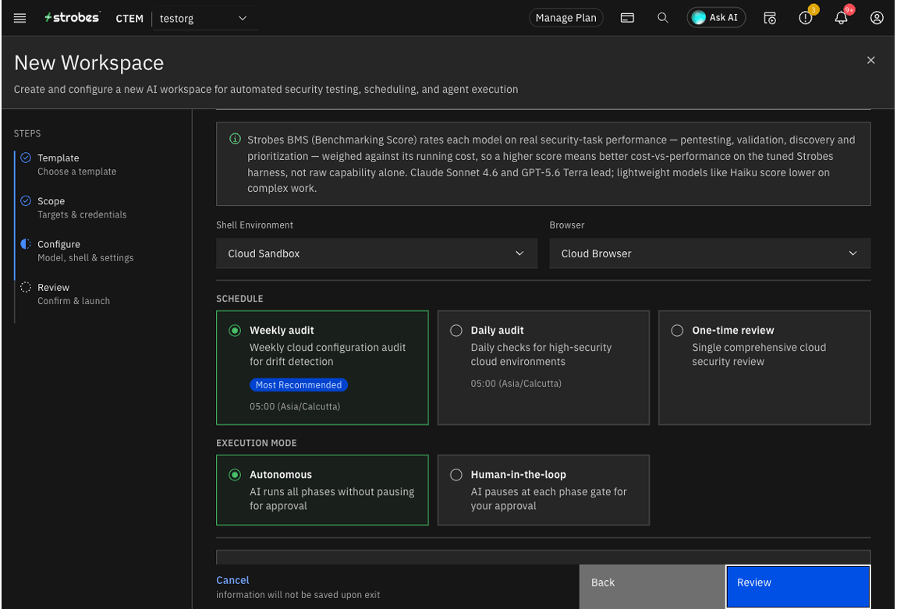Select Autonomous execution mode
This screenshot has width=897, height=609.
[322, 490]
